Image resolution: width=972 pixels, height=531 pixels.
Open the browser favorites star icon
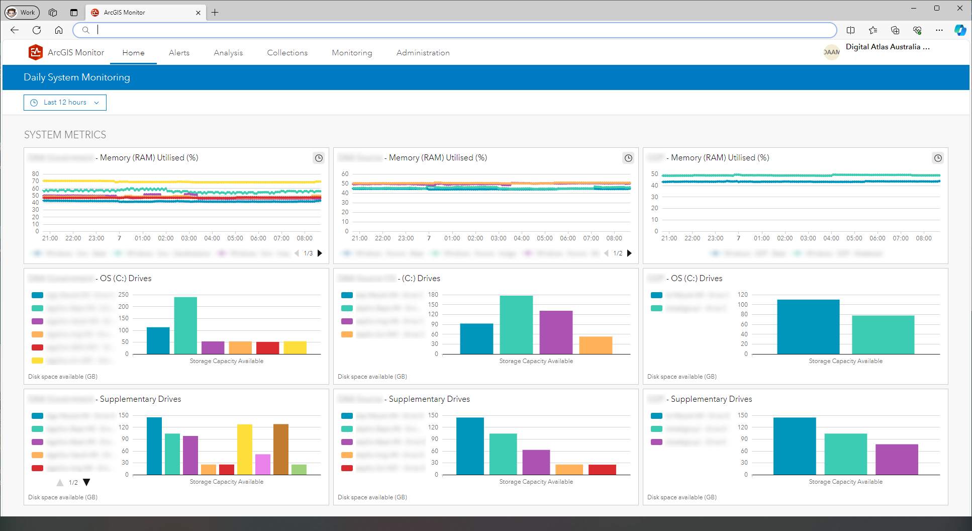873,30
